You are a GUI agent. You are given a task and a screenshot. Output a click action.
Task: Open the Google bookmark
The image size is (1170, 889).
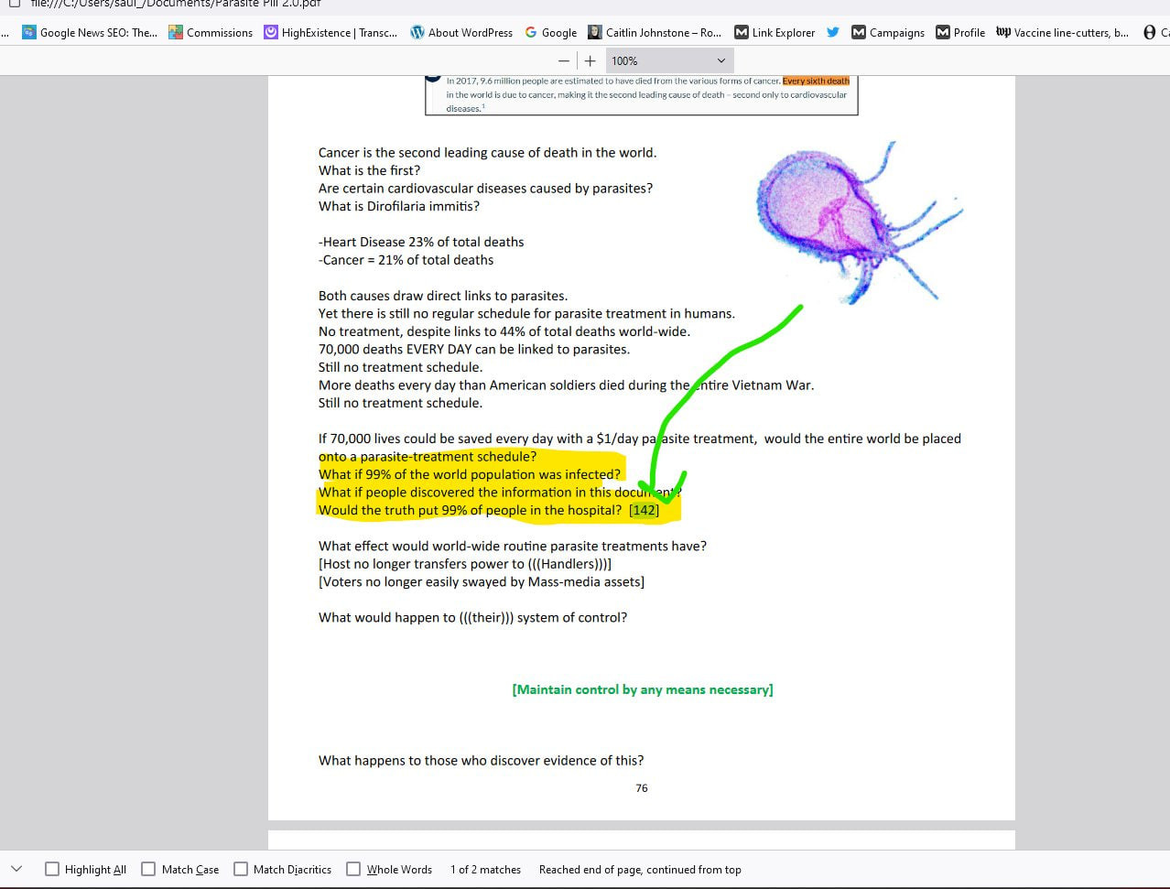[550, 32]
